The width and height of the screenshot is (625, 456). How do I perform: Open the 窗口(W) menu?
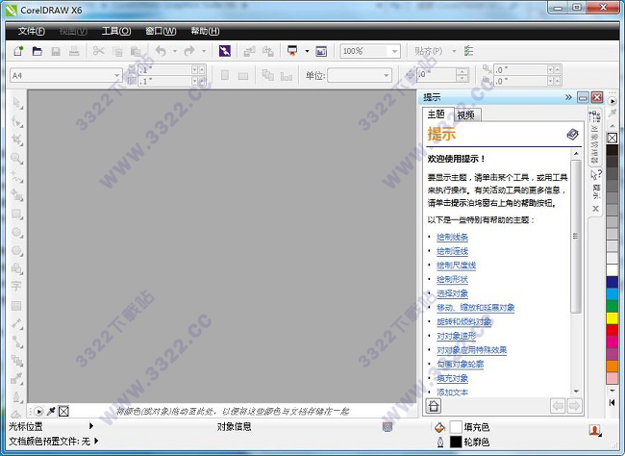pos(161,31)
